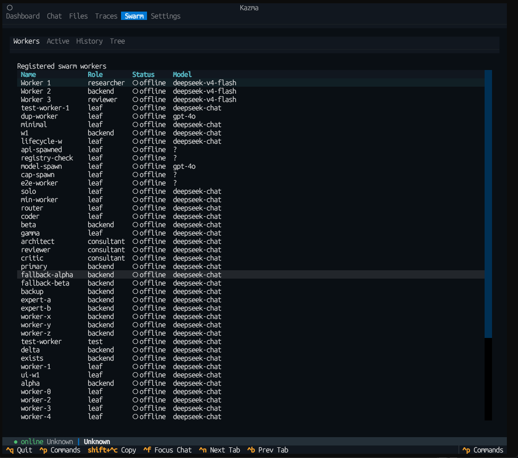The width and height of the screenshot is (518, 458).
Task: Click the offline status circle for test-worker
Action: (135, 342)
